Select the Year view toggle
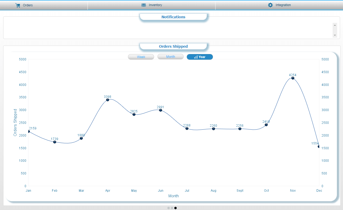This screenshot has width=343, height=210. tap(200, 57)
